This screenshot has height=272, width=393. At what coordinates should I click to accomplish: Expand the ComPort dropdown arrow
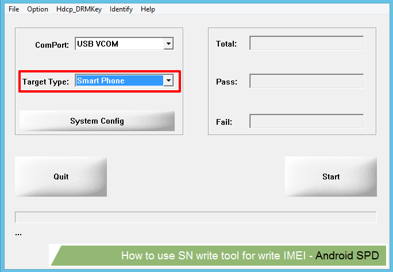(169, 44)
